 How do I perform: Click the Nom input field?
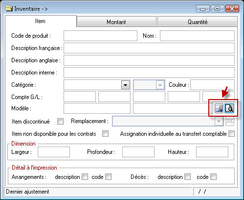pyautogui.click(x=197, y=36)
